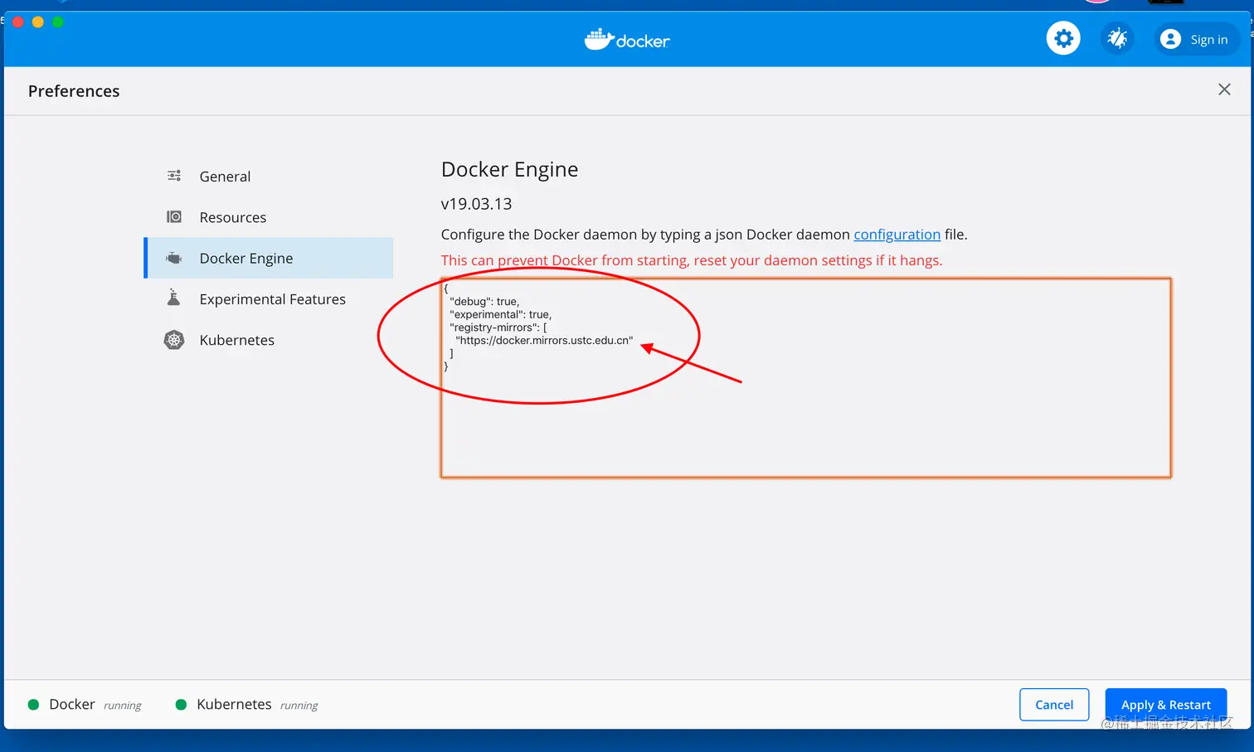Click the Docker Engine whale icon
This screenshot has height=752, width=1254.
(x=174, y=258)
